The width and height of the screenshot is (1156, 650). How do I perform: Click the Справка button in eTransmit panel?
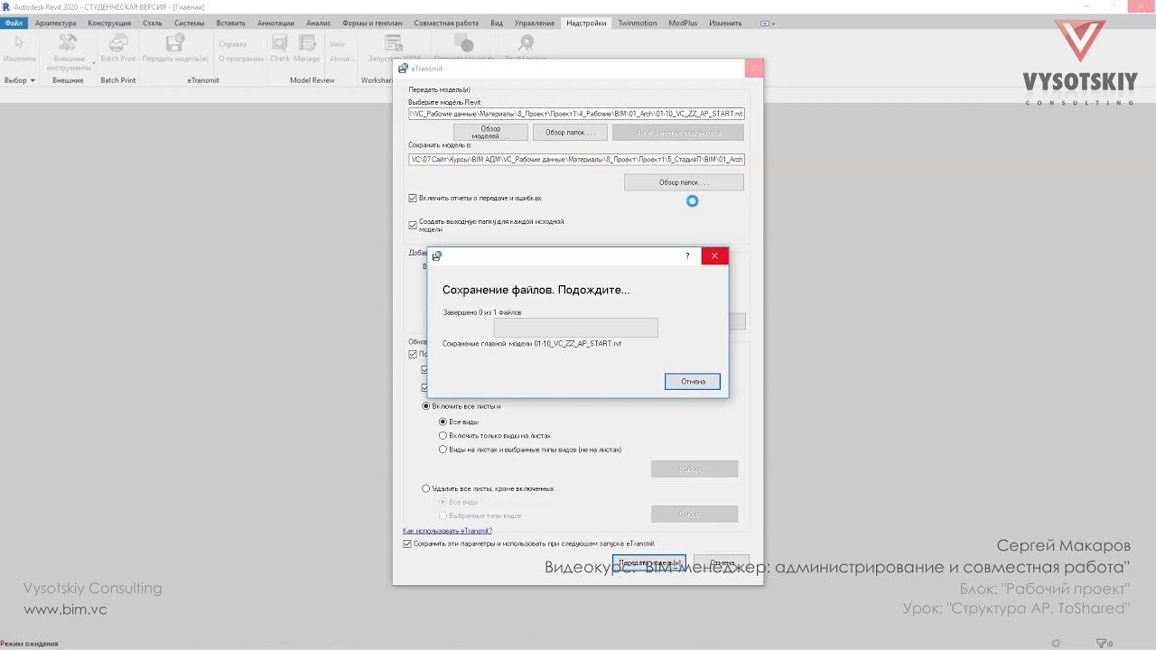(x=232, y=43)
